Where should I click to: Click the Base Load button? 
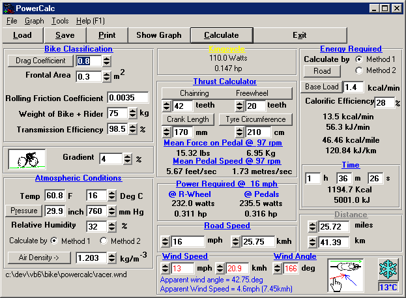[321, 87]
